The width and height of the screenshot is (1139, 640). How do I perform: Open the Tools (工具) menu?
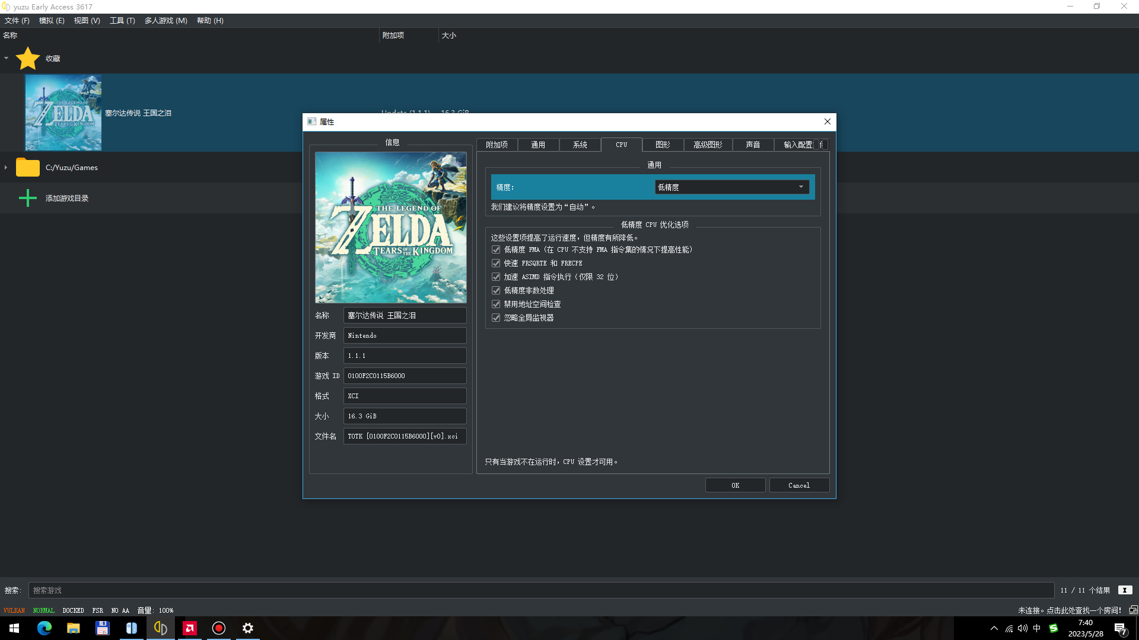coord(122,21)
